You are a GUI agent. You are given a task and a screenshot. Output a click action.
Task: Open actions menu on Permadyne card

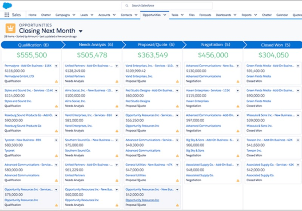[x=56, y=66]
